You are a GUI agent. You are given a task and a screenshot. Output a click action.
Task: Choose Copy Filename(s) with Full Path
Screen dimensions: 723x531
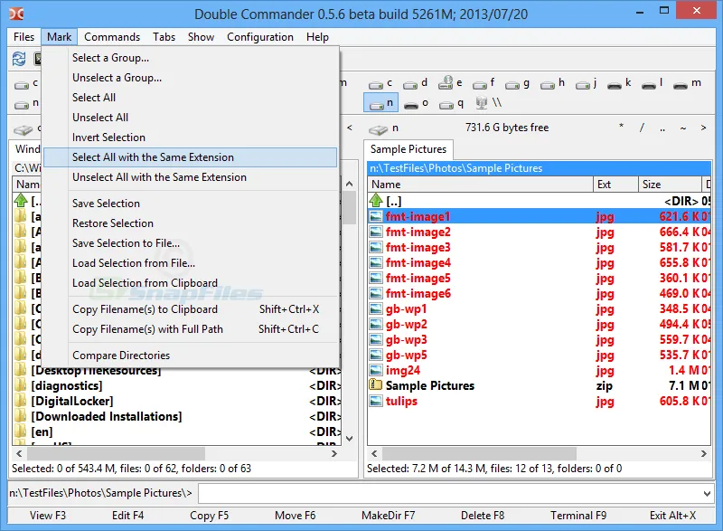pos(191,329)
